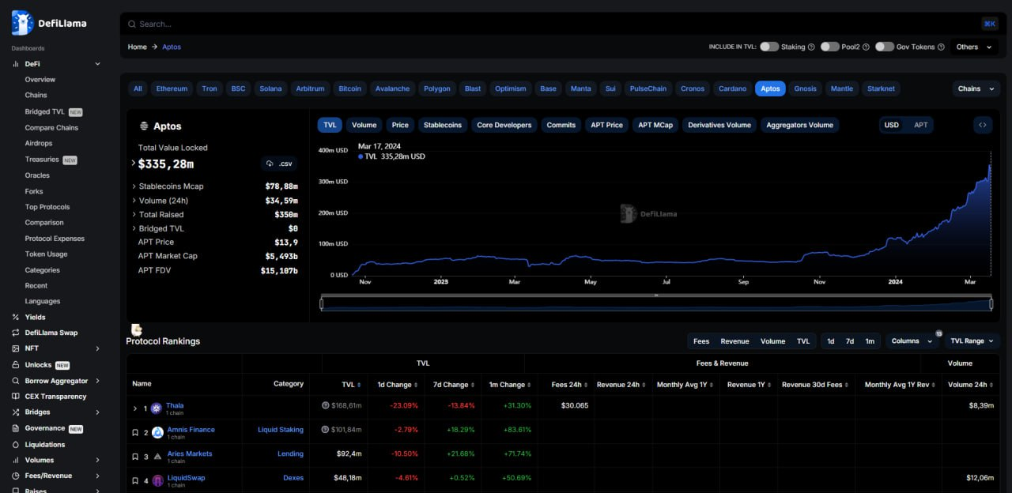1012x493 pixels.
Task: Select the Solana chain tab
Action: click(x=270, y=88)
